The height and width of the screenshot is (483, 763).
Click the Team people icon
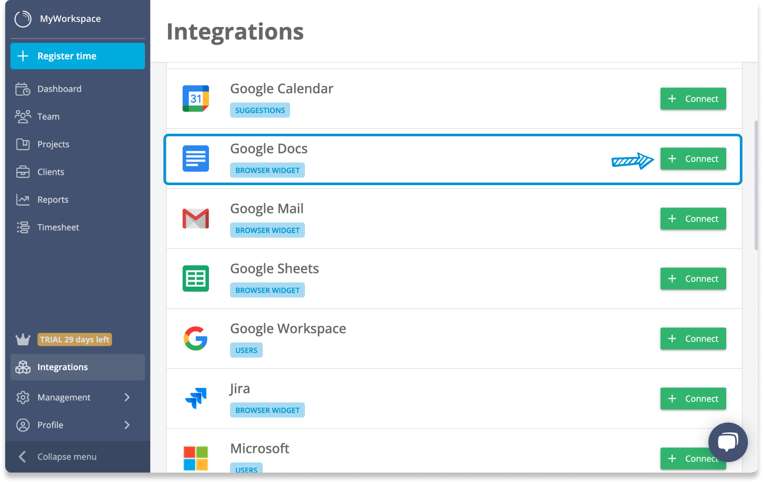pos(23,117)
